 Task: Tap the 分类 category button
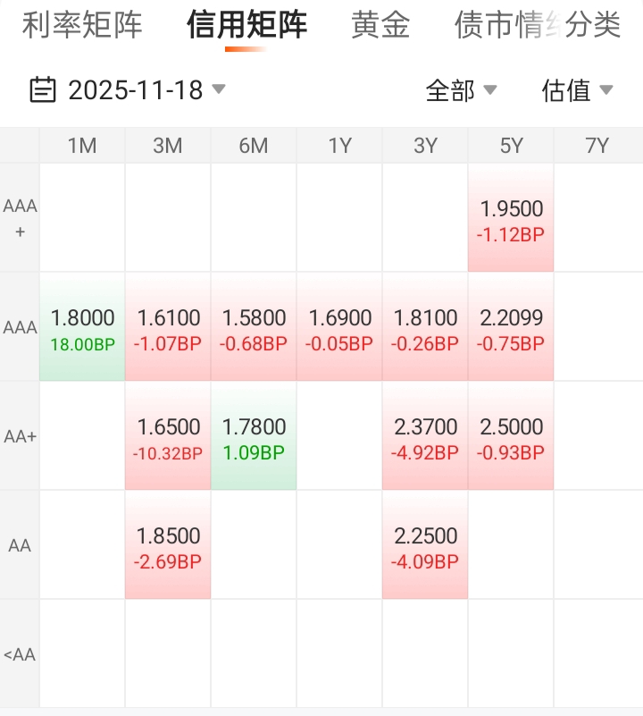point(595,25)
